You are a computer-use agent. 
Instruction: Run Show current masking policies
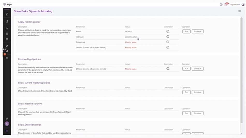186,92
